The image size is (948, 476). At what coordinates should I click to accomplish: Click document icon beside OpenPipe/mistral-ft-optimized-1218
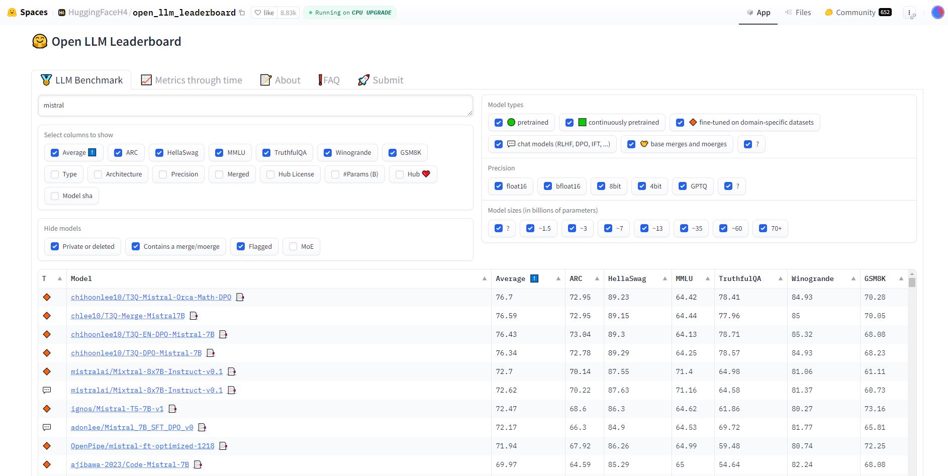(x=223, y=446)
